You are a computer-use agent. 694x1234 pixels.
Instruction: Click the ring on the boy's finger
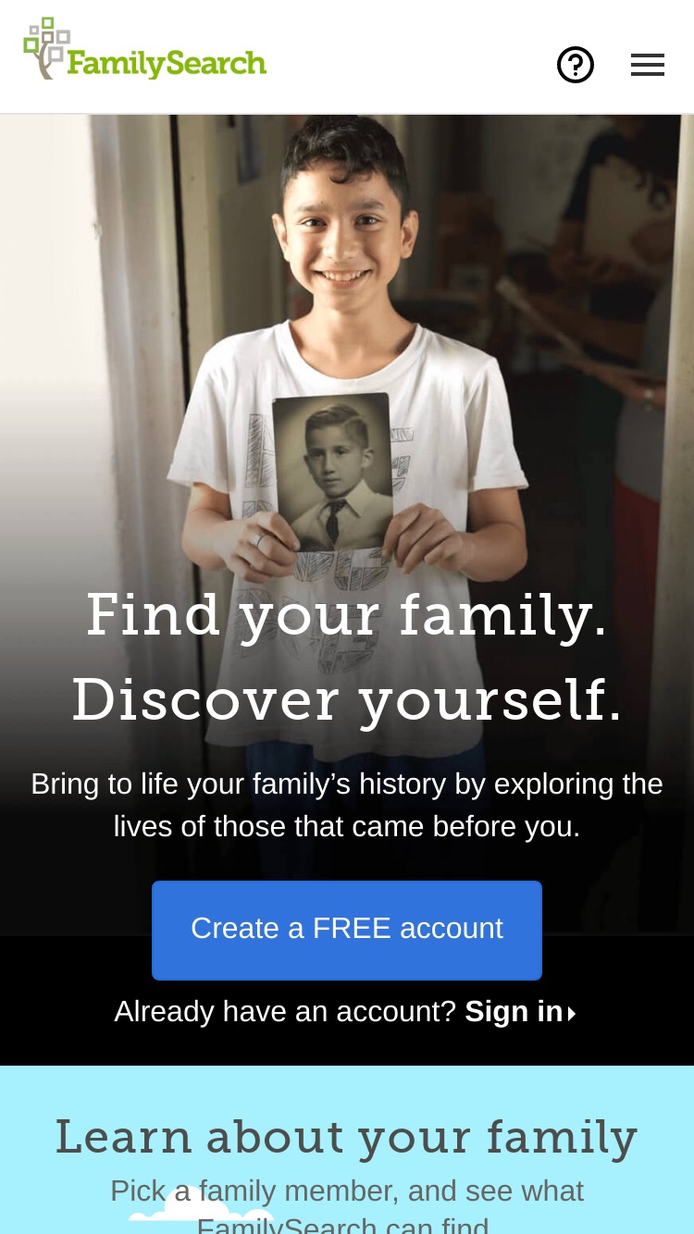coord(260,539)
